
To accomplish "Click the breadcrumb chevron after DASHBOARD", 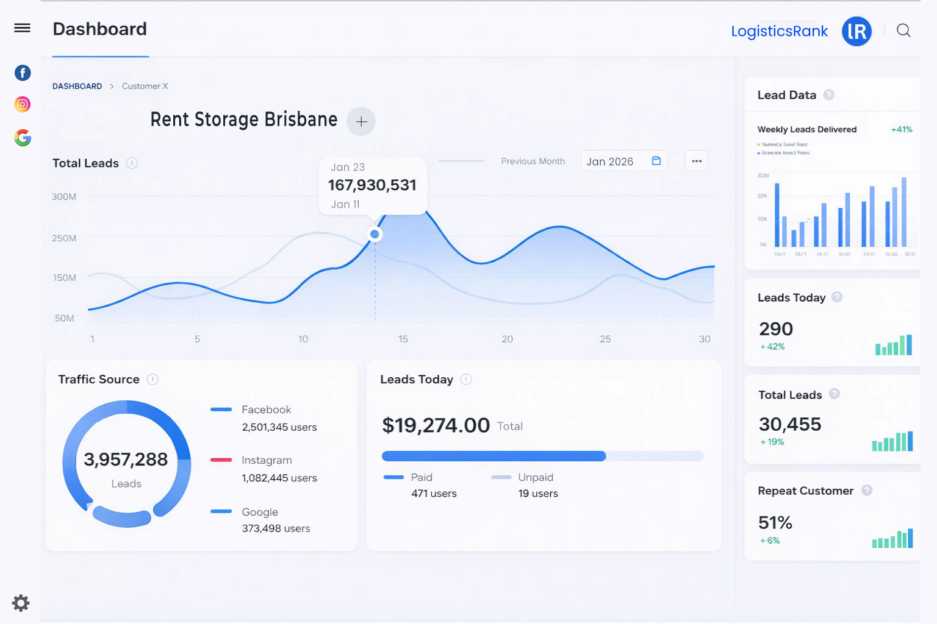I will point(112,87).
